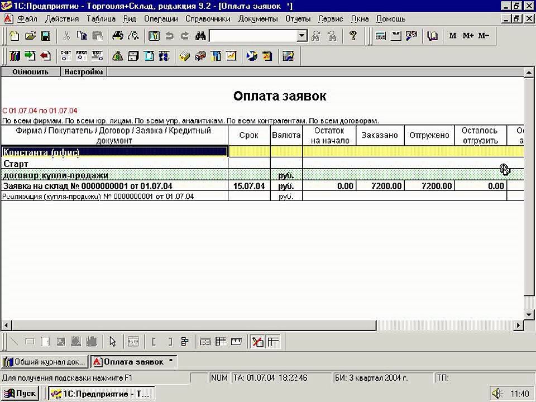536x402 pixels.
Task: Open the Calculator icon
Action: pos(380,36)
